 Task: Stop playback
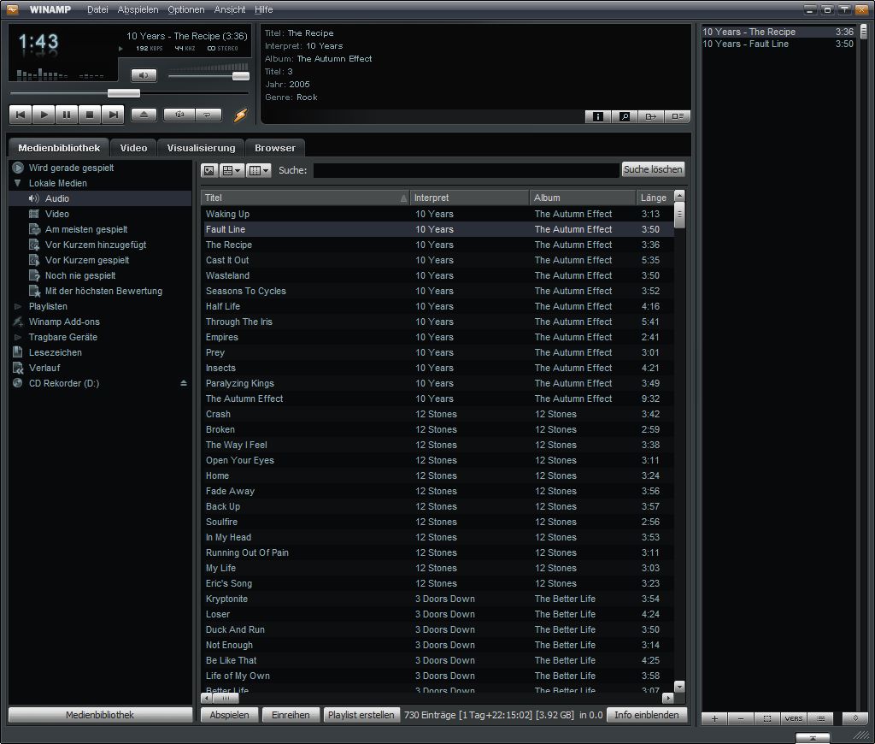tap(89, 115)
